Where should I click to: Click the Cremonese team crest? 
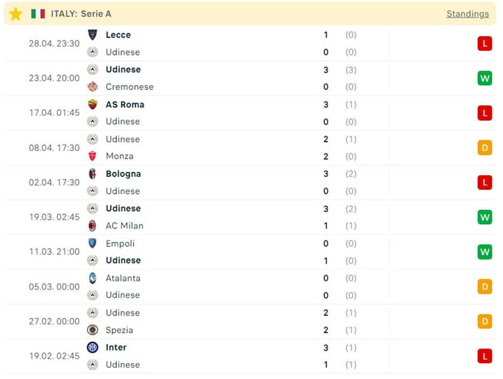[92, 87]
